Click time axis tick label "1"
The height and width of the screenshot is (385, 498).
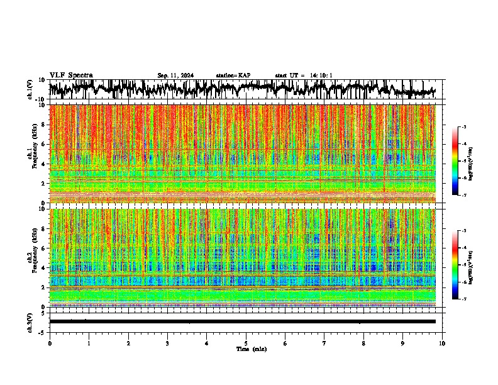pyautogui.click(x=89, y=343)
